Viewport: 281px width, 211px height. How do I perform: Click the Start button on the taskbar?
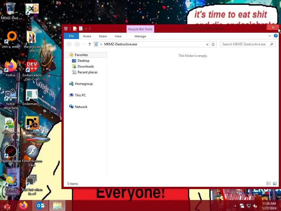[x=7, y=206]
